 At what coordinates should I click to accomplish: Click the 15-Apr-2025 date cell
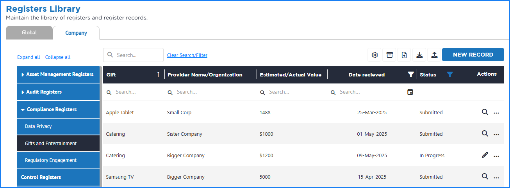pyautogui.click(x=373, y=177)
